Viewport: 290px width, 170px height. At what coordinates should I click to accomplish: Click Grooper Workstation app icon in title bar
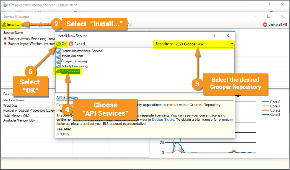click(5, 5)
